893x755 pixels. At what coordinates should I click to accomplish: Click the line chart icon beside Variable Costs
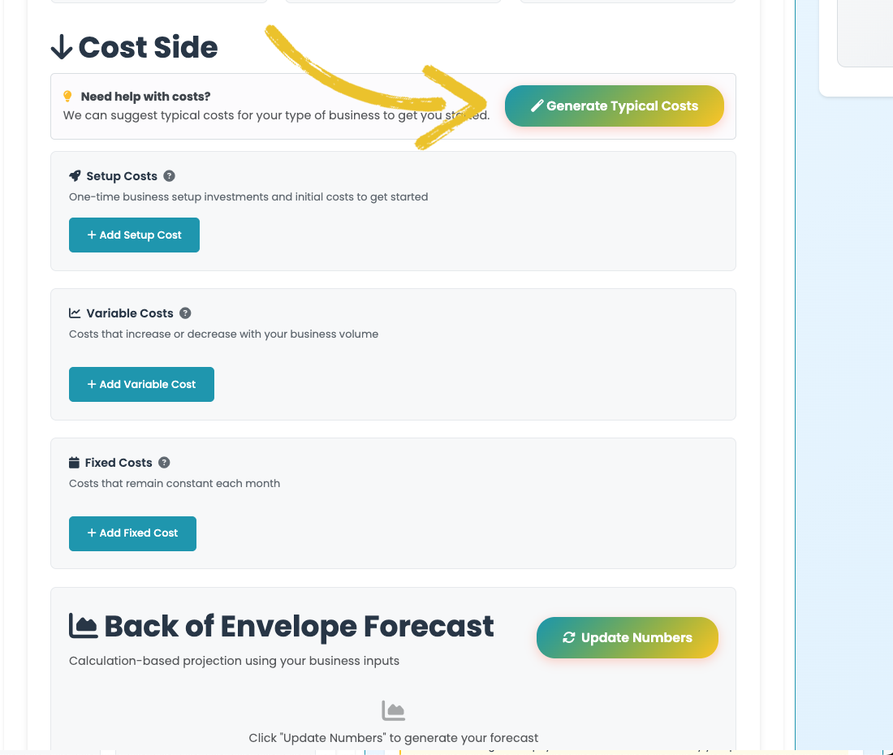(75, 313)
